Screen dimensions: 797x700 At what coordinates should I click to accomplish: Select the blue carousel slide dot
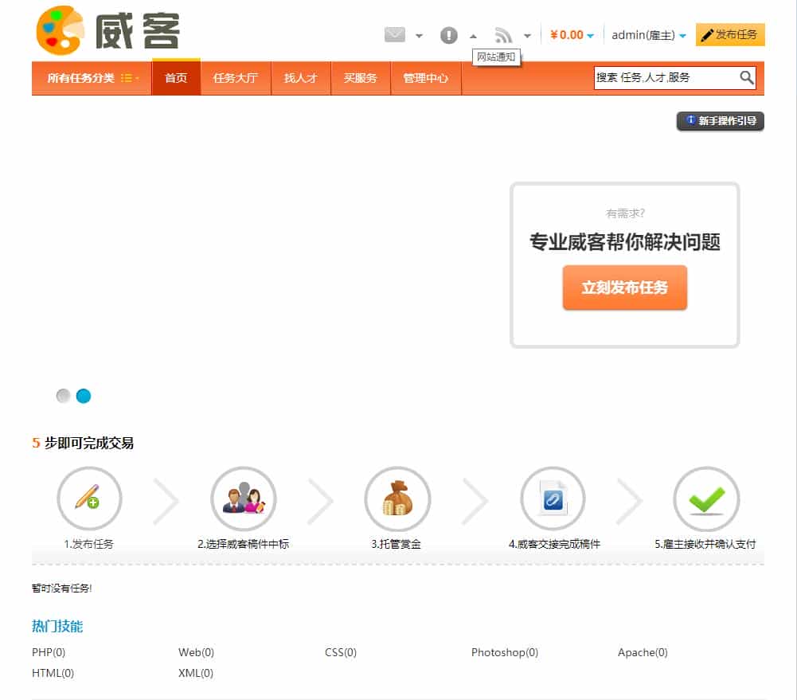point(84,396)
